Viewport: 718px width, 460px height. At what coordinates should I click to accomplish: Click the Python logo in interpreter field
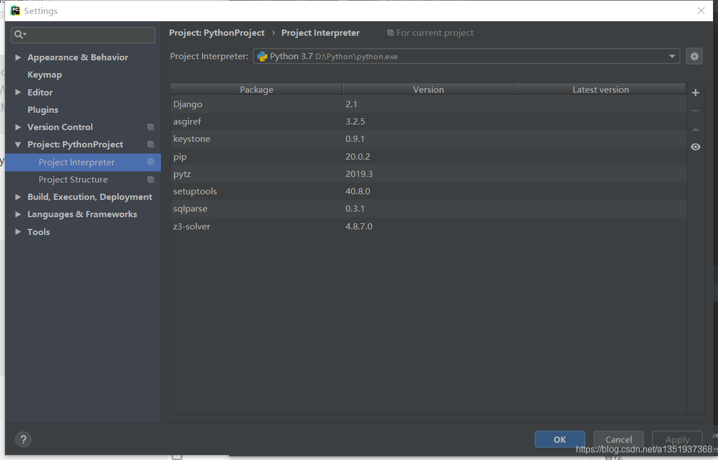262,56
